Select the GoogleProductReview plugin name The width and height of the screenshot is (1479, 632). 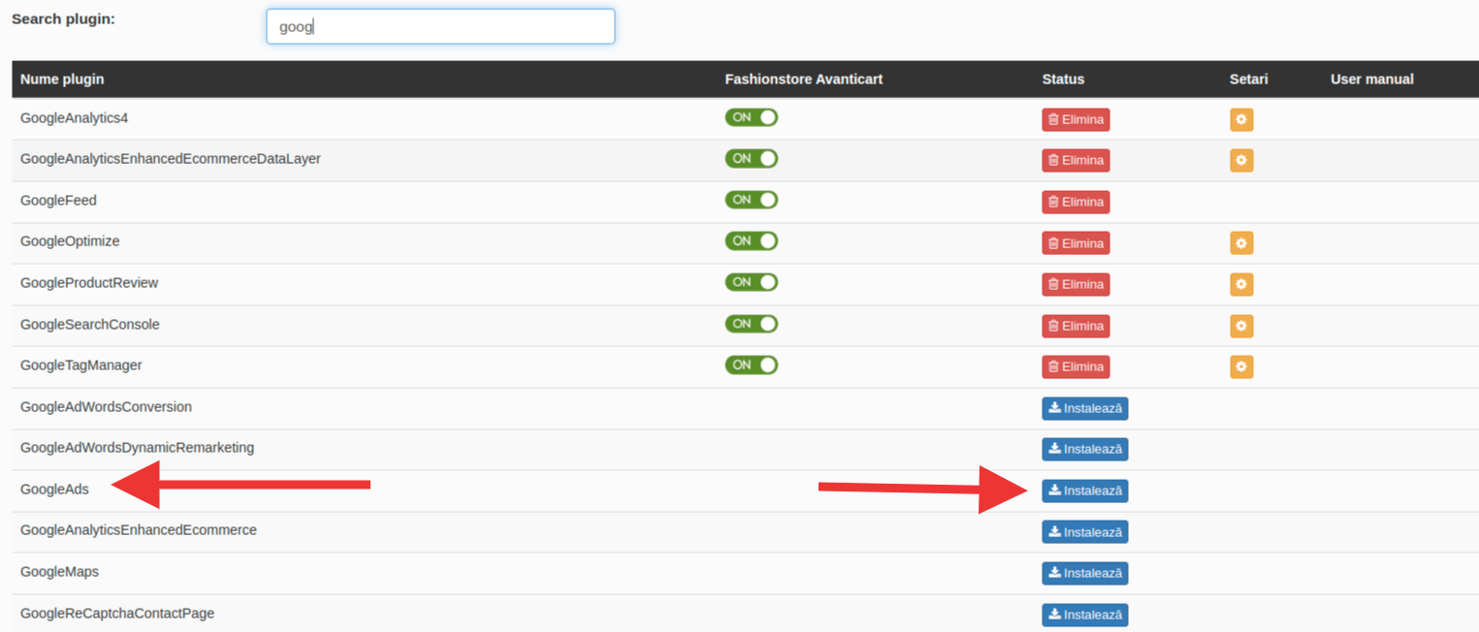89,283
